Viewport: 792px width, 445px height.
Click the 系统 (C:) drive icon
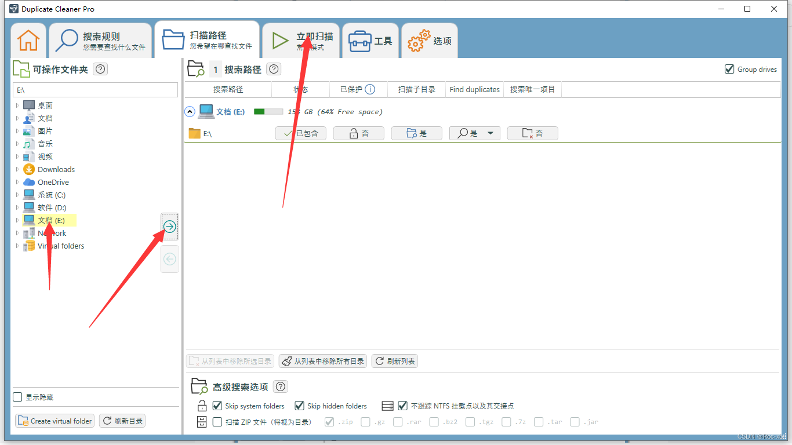click(29, 195)
